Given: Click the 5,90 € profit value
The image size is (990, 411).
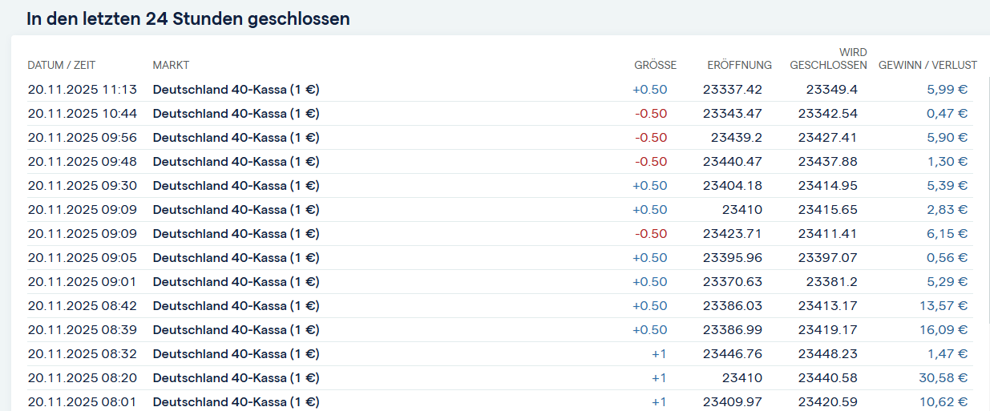Looking at the screenshot, I should click(947, 137).
